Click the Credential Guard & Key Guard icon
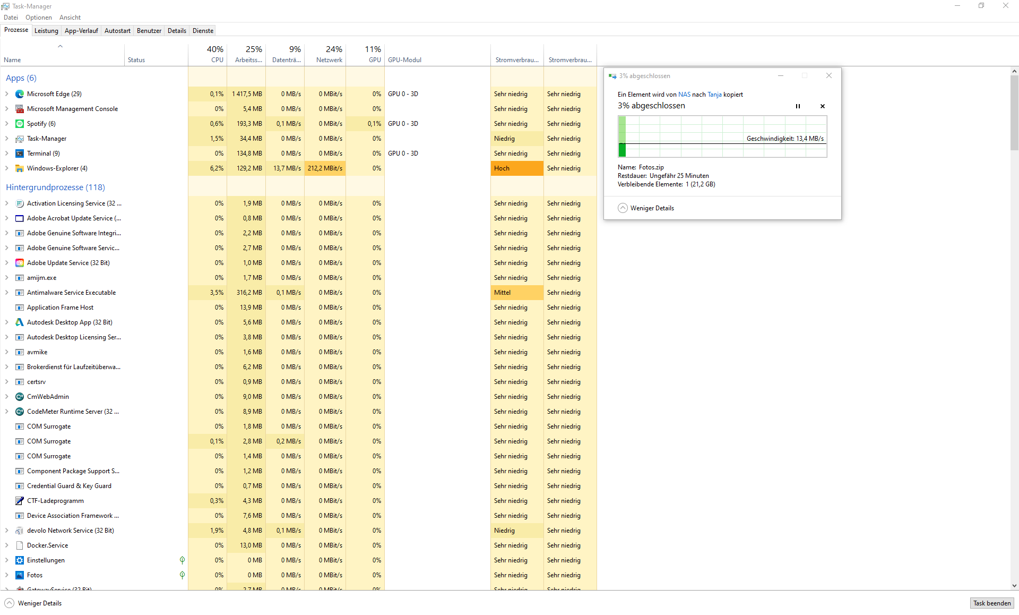Viewport: 1019px width, 615px height. coord(20,486)
